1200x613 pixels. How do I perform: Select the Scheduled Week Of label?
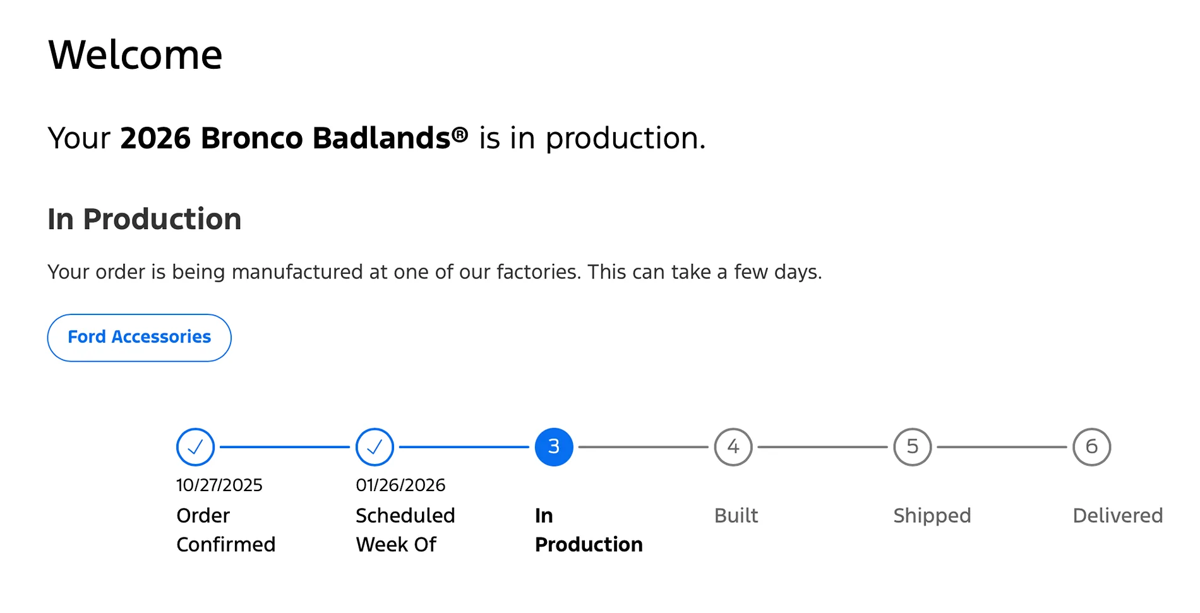[405, 530]
